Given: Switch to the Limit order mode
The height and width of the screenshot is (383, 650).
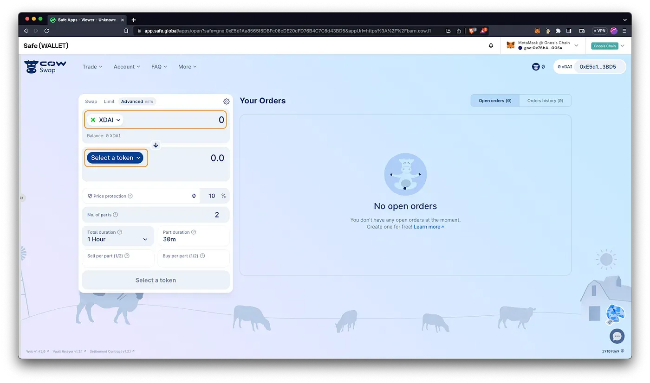Looking at the screenshot, I should (x=109, y=102).
